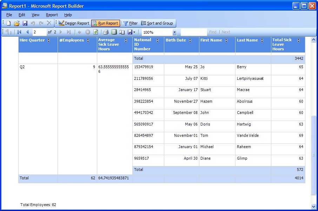This screenshot has width=318, height=211.
Task: Go to the first page of report
Action: click(20, 32)
